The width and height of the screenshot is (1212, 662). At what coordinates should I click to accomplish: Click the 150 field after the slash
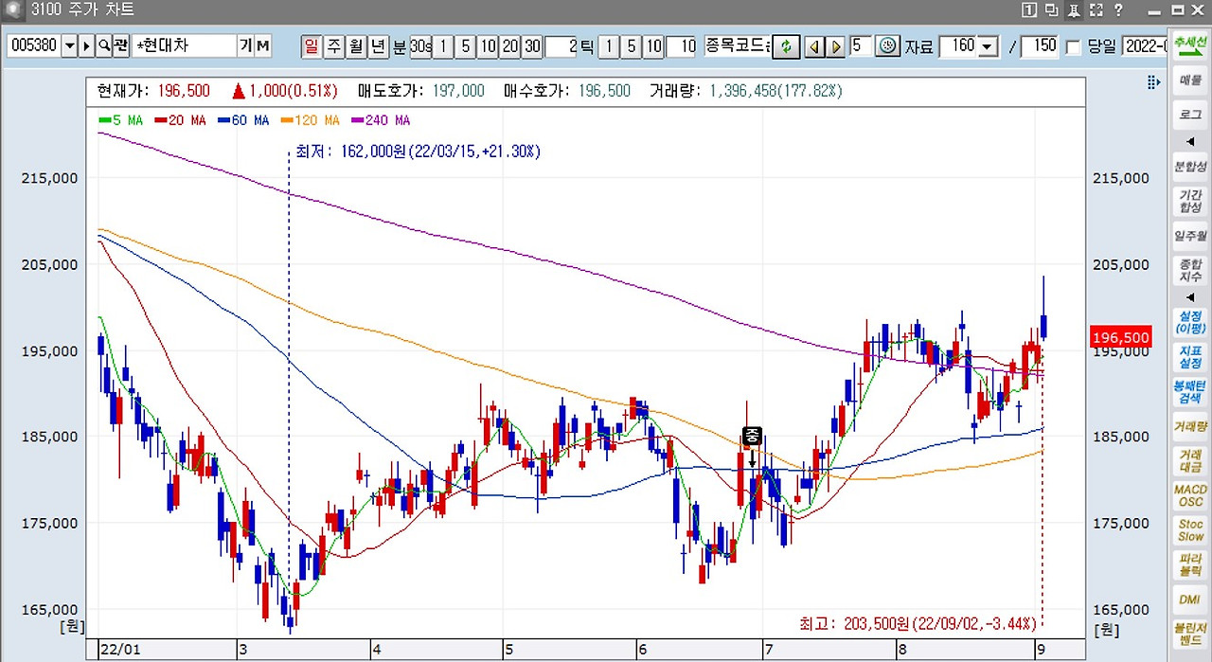pyautogui.click(x=1041, y=45)
